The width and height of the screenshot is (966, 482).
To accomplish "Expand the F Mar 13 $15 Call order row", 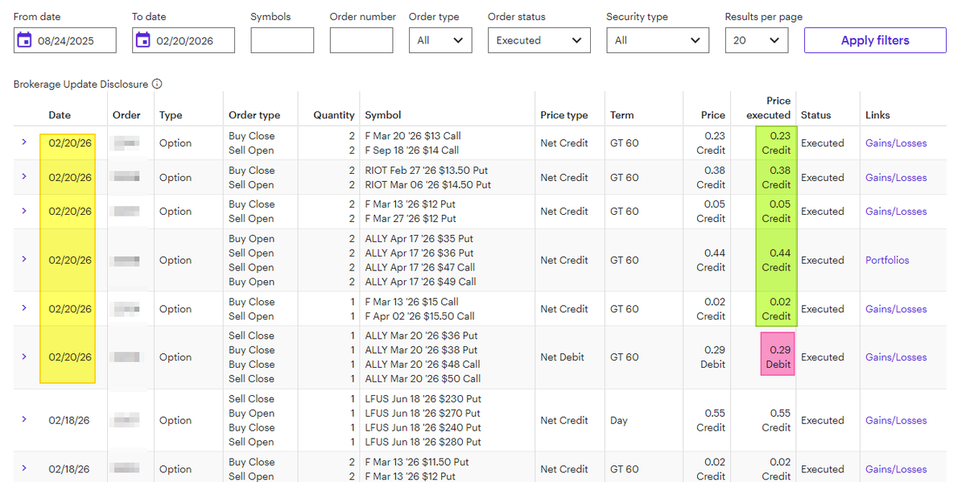I will tap(24, 308).
